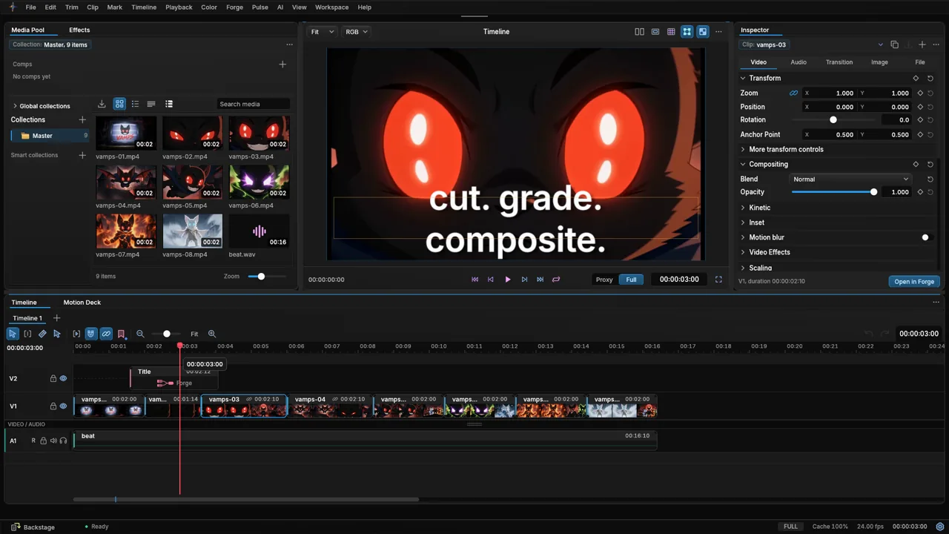Click the Zoom X/Y link chain icon
949x534 pixels.
[x=793, y=93]
